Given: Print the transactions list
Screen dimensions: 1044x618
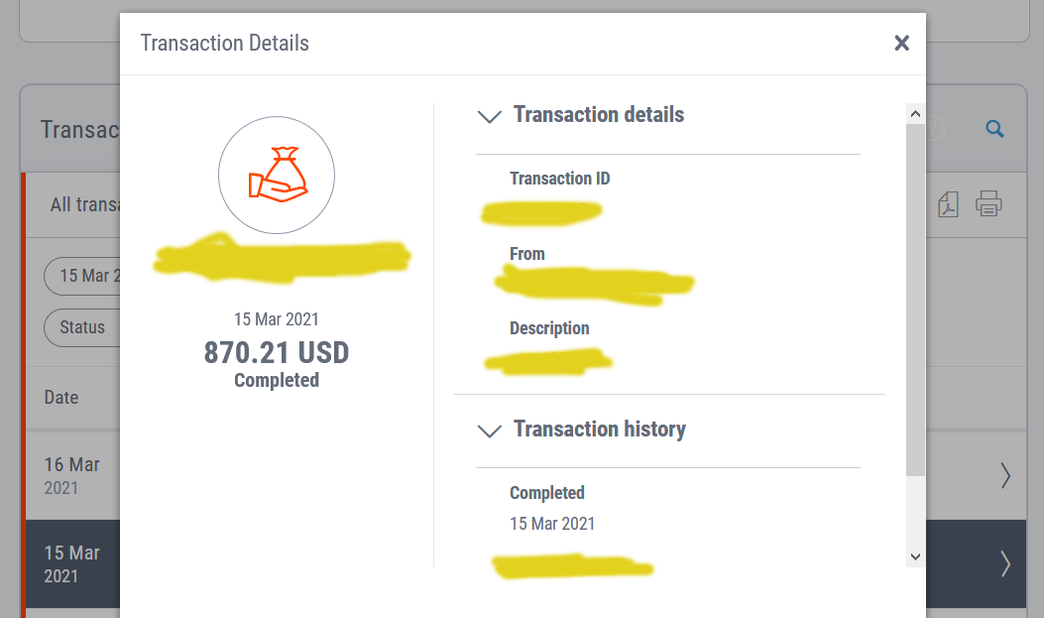Looking at the screenshot, I should (988, 203).
